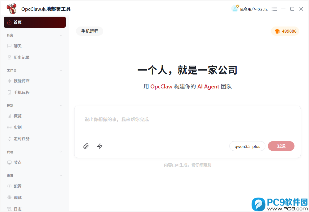Image resolution: width=309 pixels, height=212 pixels.
Task: Collapse the 设置 section chevron
Action: coord(61,176)
